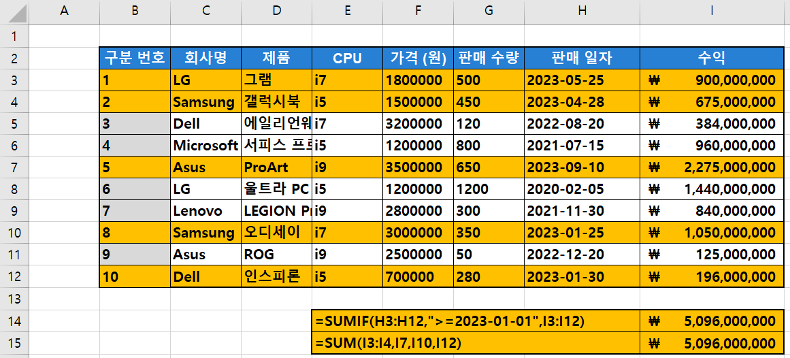Select the Microsoft company cell

205,145
